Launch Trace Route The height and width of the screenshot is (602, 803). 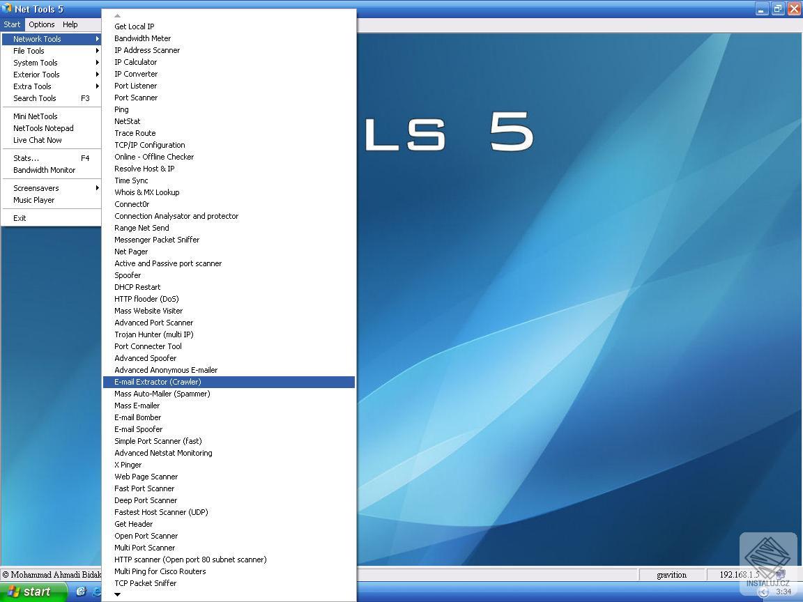pyautogui.click(x=229, y=133)
